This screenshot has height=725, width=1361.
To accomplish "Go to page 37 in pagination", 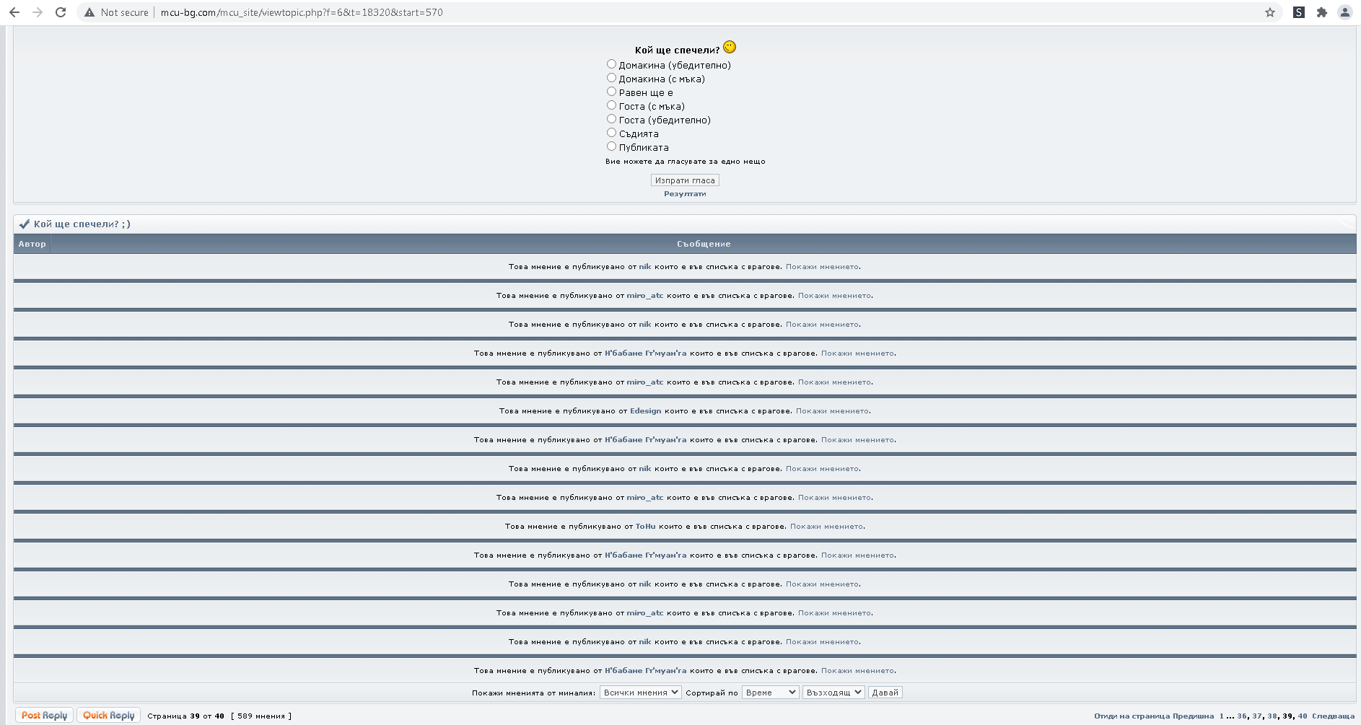I will (1257, 716).
